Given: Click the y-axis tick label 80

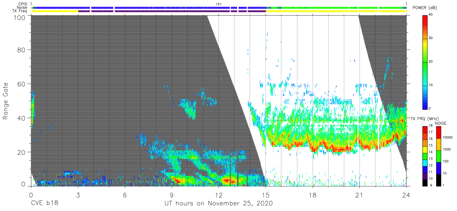Looking at the screenshot, I should (x=22, y=49).
